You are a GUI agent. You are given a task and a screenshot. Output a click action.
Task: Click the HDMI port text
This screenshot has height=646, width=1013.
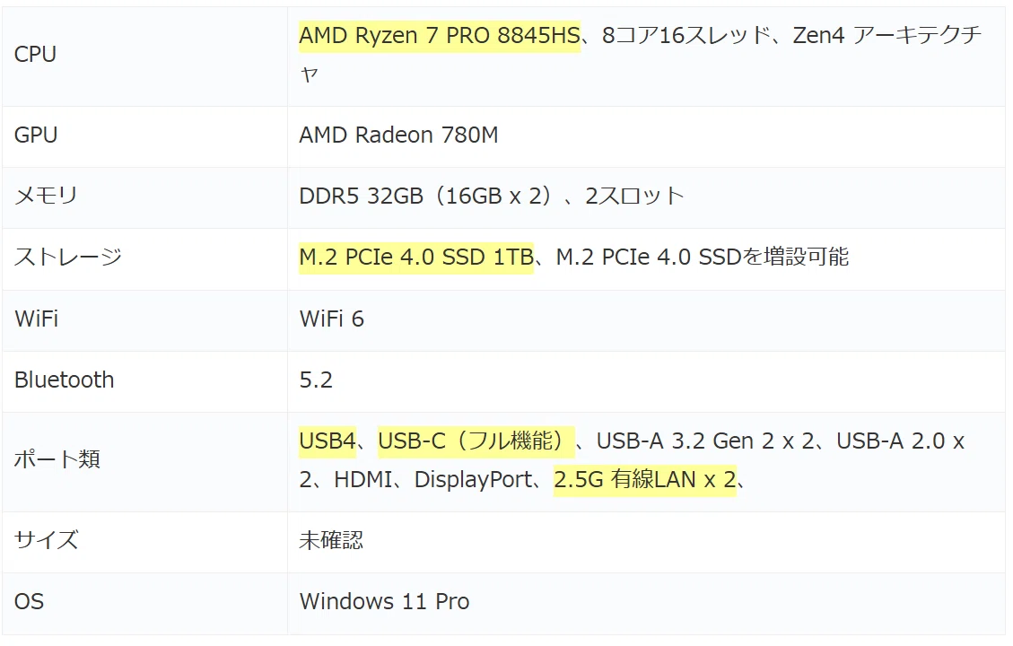tap(363, 479)
